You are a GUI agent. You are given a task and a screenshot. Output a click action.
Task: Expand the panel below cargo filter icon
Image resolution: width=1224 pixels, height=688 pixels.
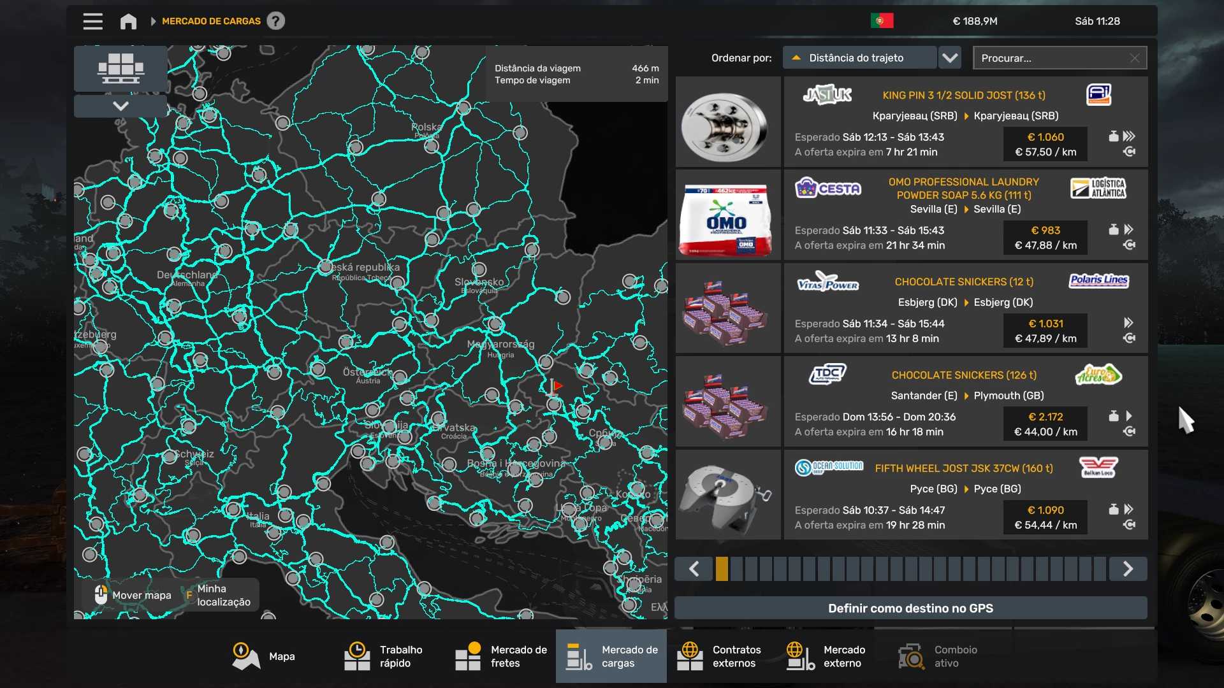120,106
